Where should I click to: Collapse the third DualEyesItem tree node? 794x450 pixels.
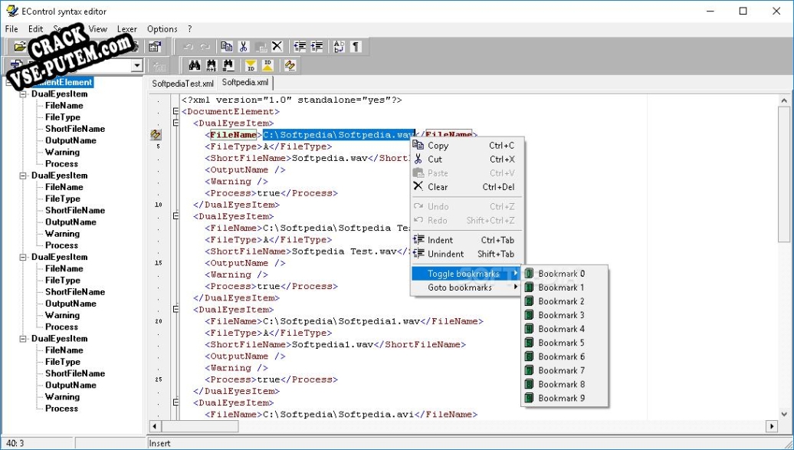[23, 257]
